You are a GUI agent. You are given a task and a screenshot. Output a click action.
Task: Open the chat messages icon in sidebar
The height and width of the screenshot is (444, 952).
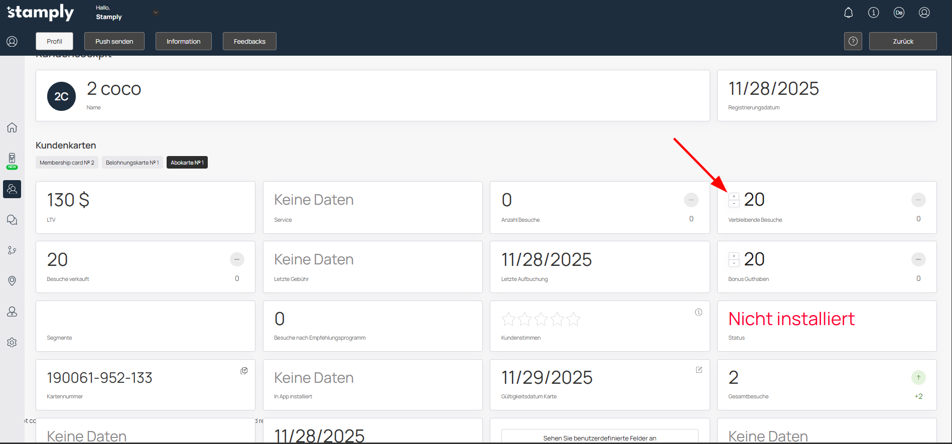12,220
